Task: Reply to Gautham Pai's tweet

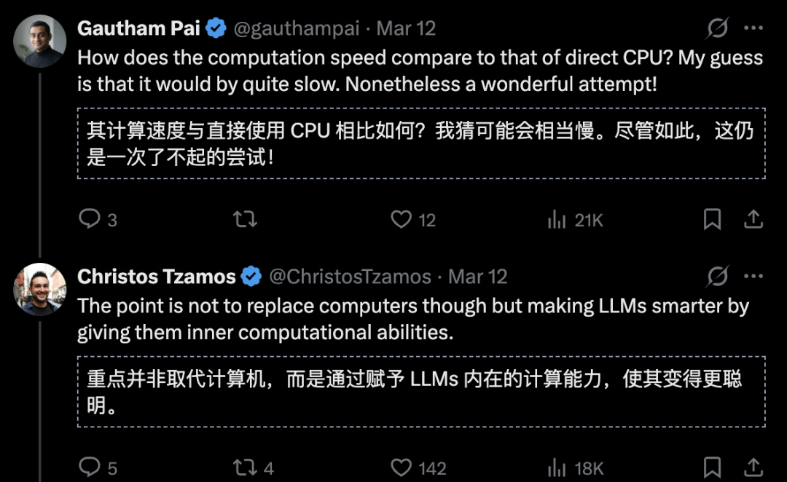Action: click(x=89, y=219)
